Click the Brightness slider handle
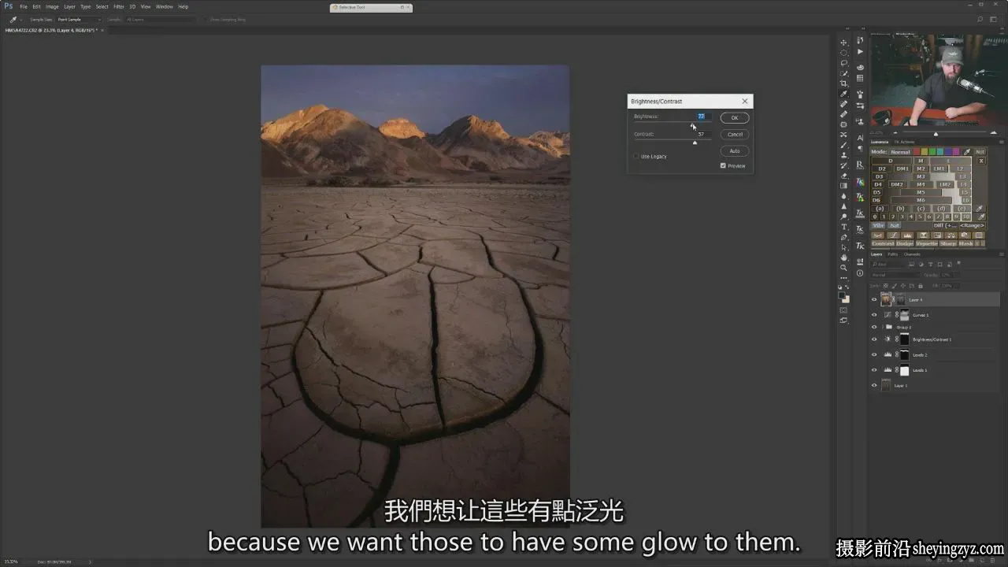Viewport: 1008px width, 567px height. [x=693, y=124]
